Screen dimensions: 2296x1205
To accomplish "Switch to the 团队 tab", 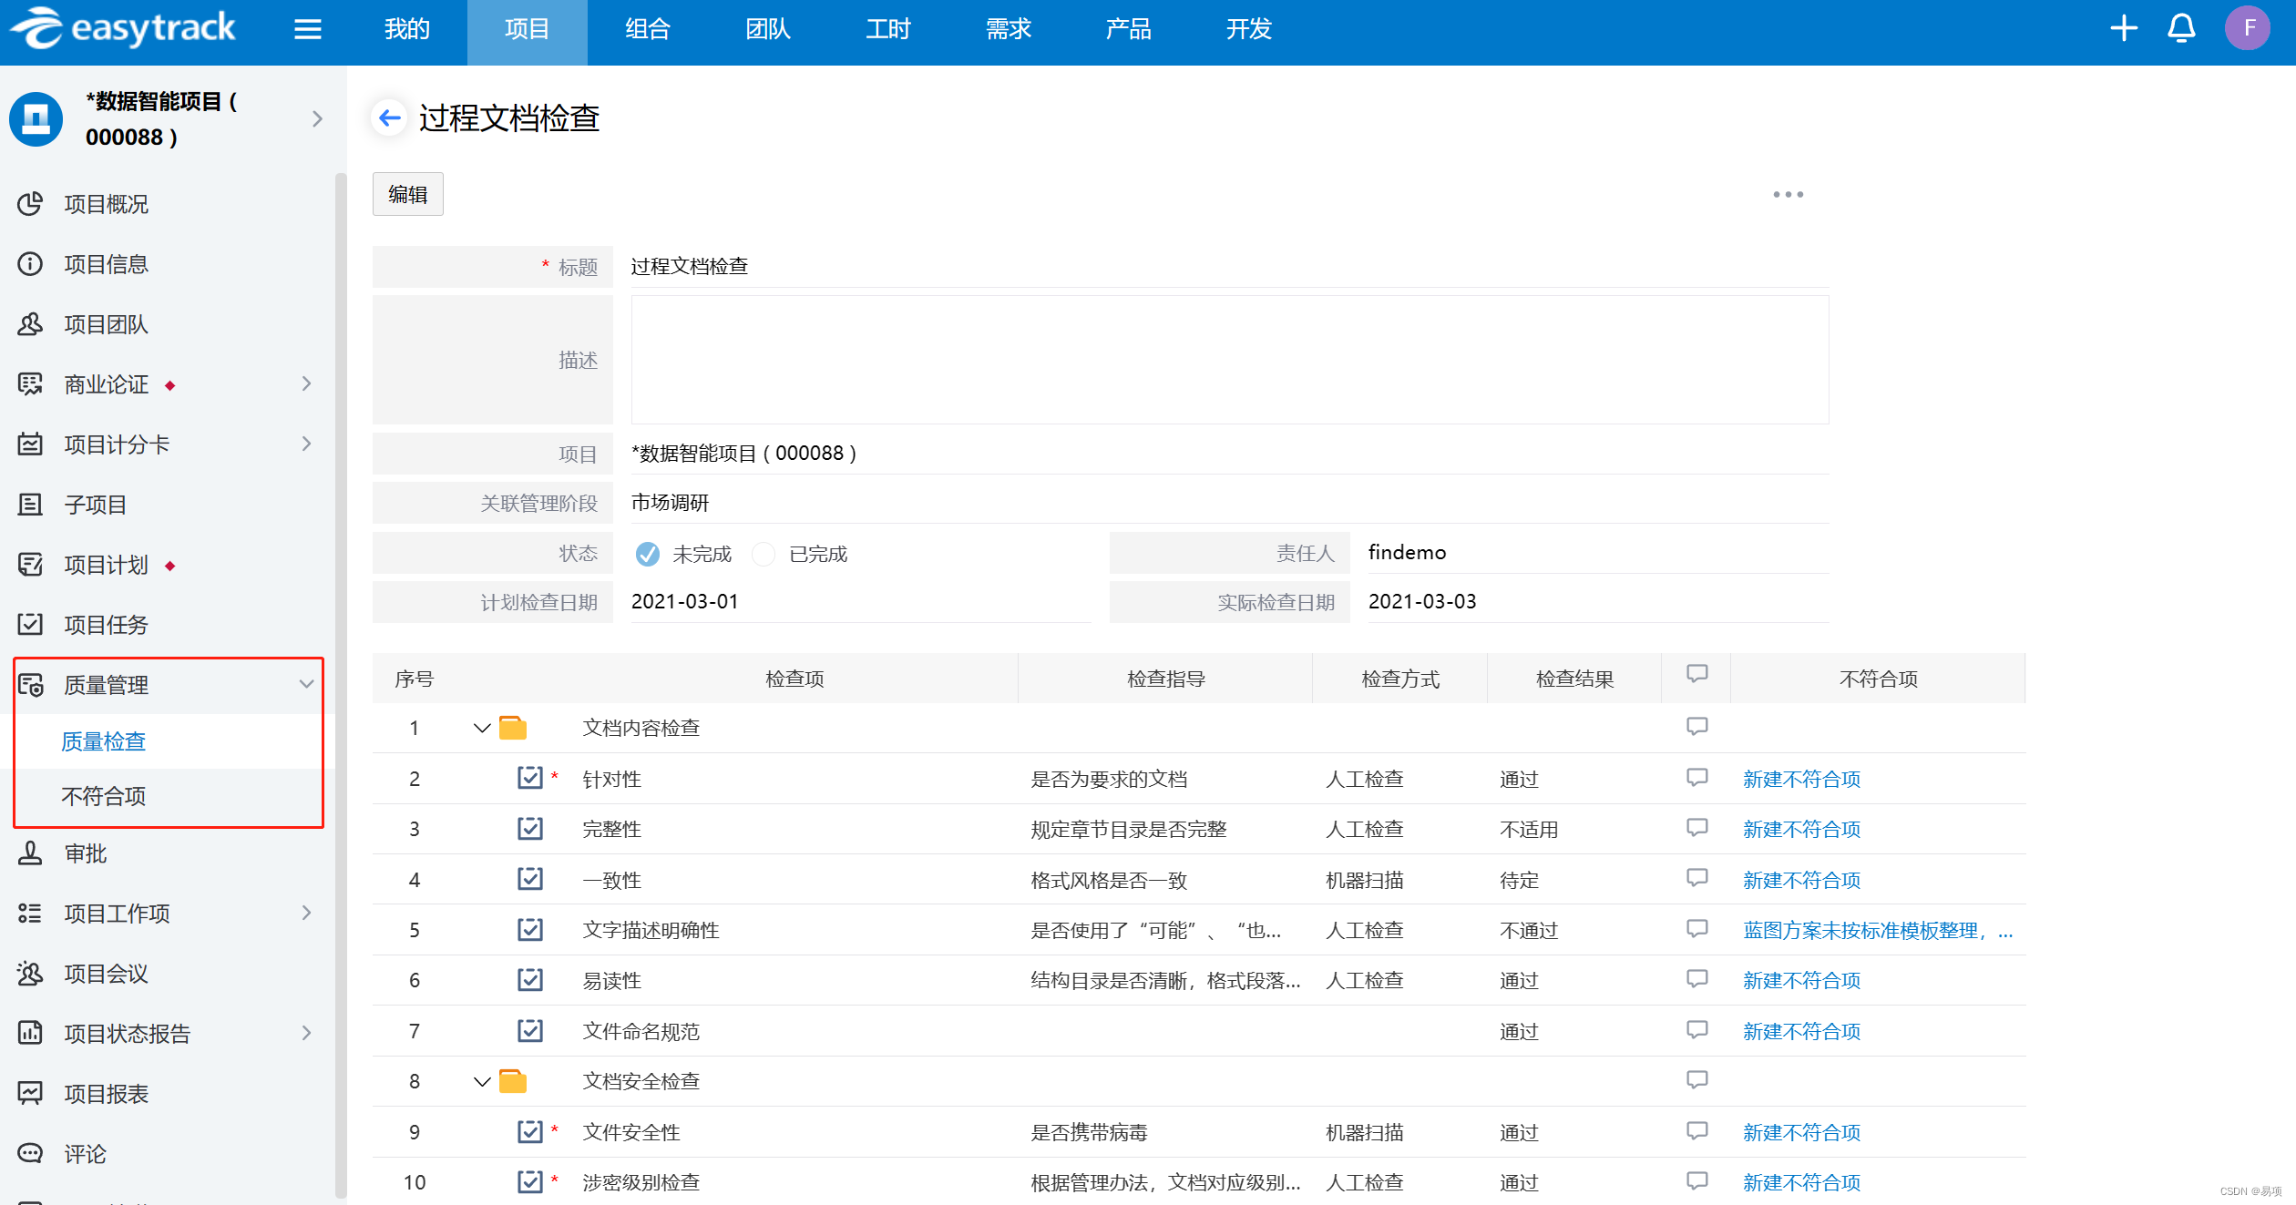I will pos(767,29).
